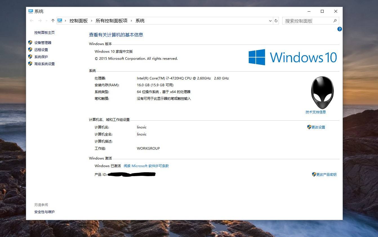Expand chevron after 控制面板 breadcrumb
Viewport: 378px width, 237px height.
[92, 21]
